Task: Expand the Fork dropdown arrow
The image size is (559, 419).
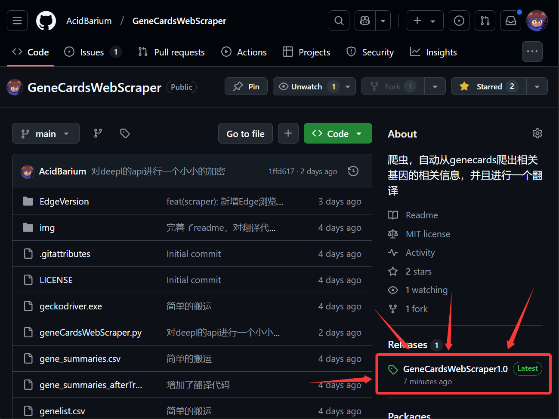Action: pos(435,86)
